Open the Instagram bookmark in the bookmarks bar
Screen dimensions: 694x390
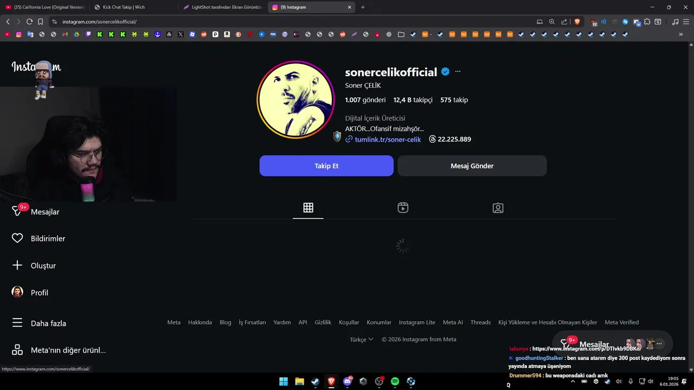19,34
